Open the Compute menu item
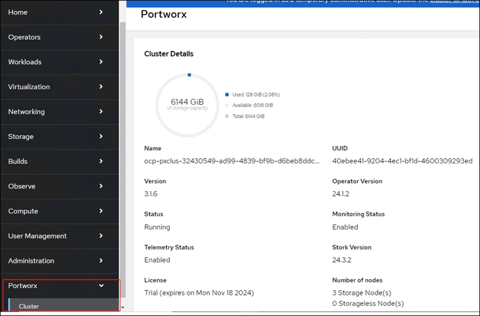480x316 pixels. 59,211
